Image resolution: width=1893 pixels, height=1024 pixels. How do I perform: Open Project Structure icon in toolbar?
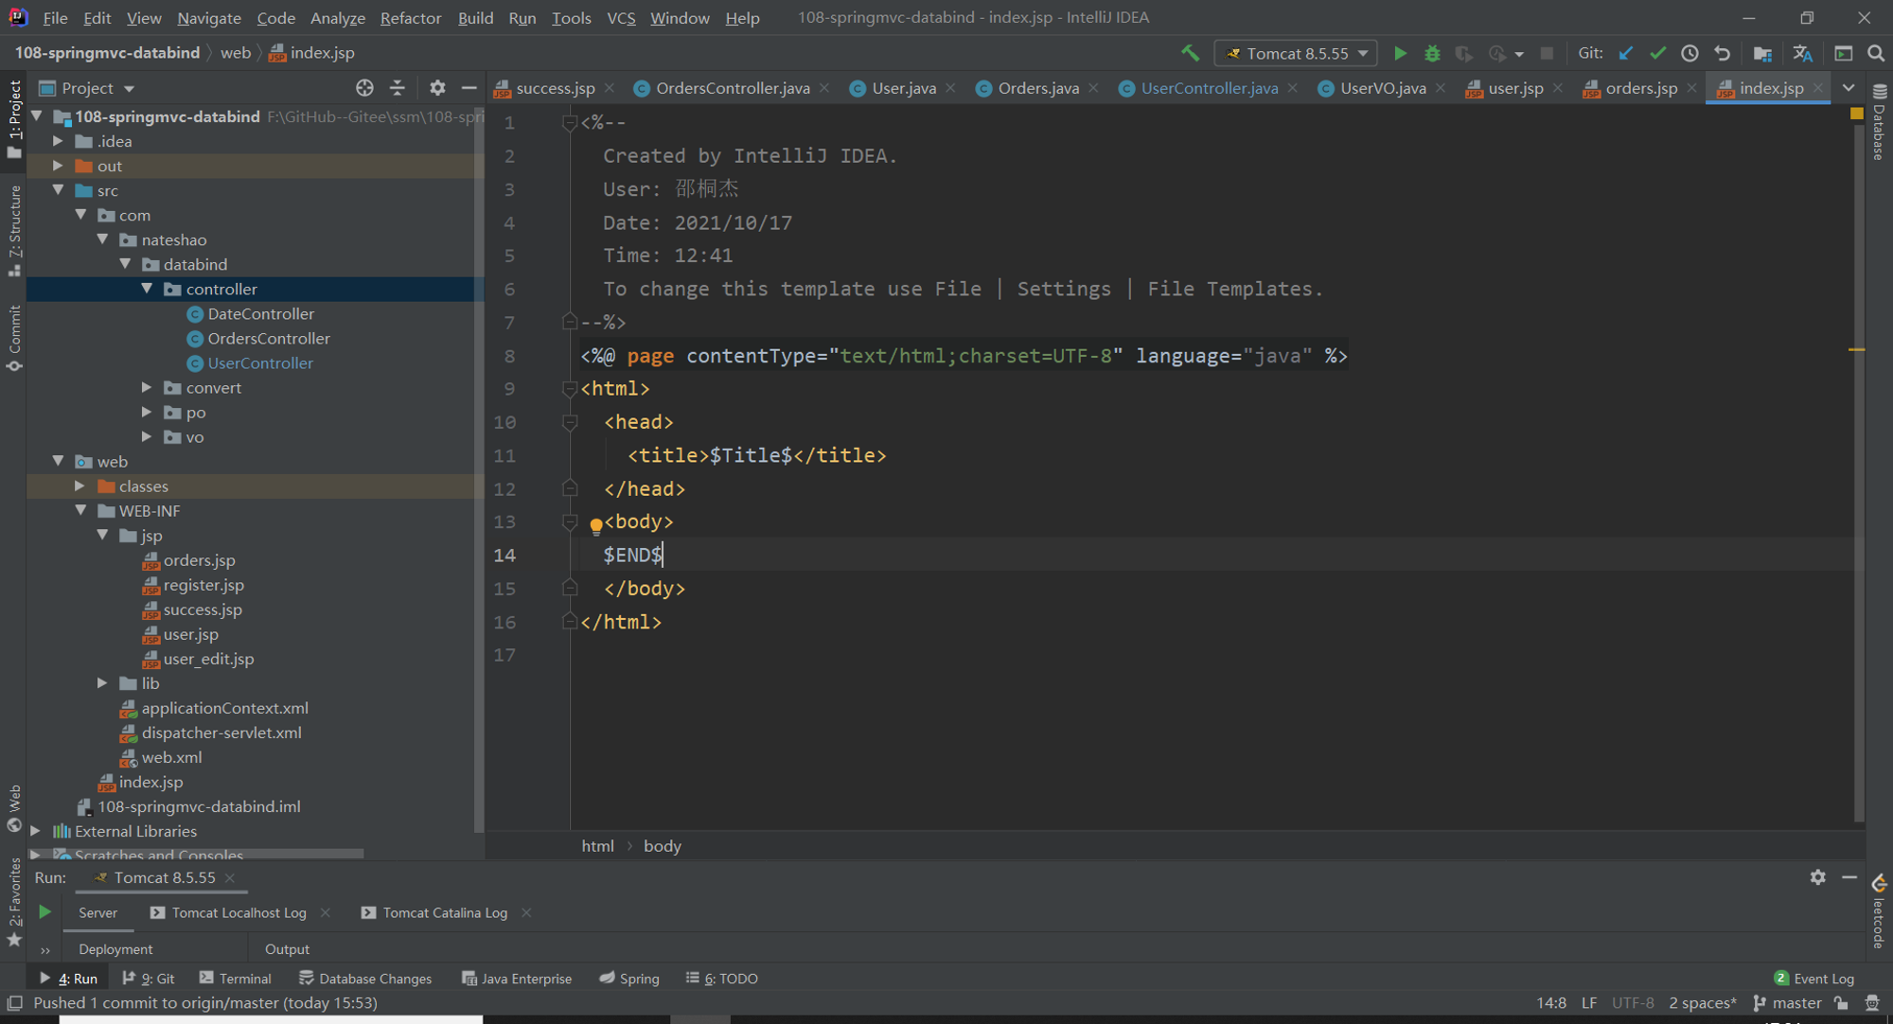pyautogui.click(x=1761, y=53)
